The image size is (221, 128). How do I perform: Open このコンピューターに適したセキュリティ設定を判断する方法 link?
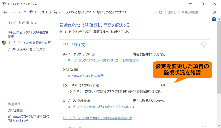click(x=97, y=118)
